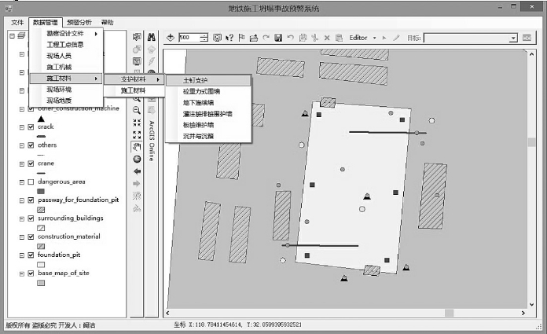Click the base_map_of_site legend swatch

point(41,283)
